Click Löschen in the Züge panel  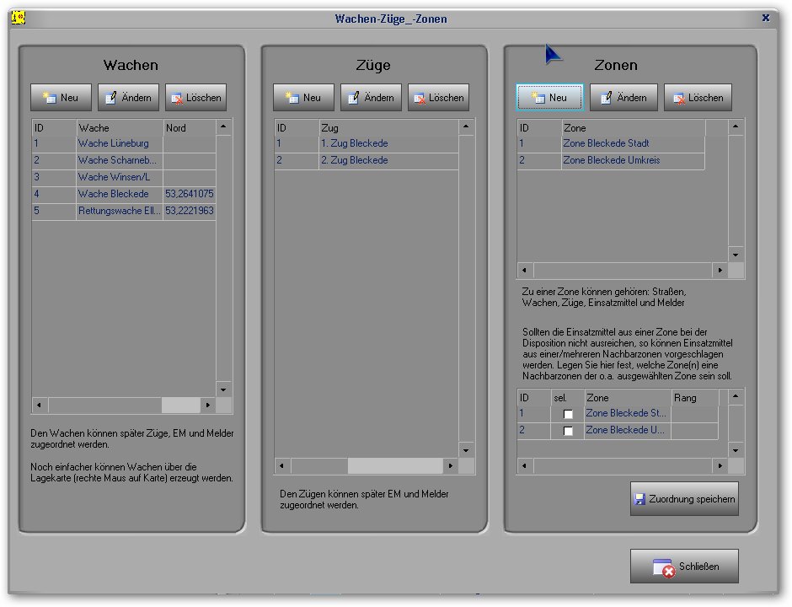pos(438,98)
